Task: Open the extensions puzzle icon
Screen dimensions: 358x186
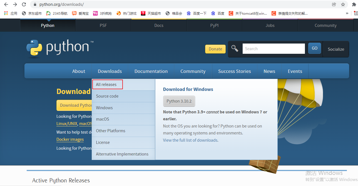Action: tap(354, 4)
